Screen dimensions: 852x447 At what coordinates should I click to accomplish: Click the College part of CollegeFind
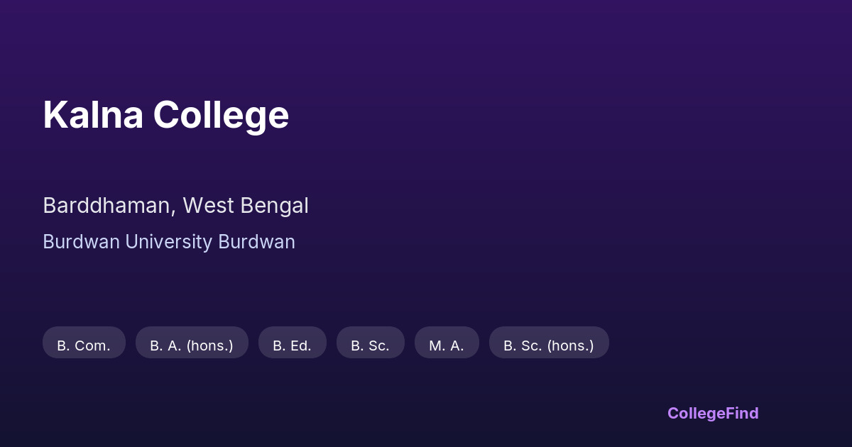[695, 413]
